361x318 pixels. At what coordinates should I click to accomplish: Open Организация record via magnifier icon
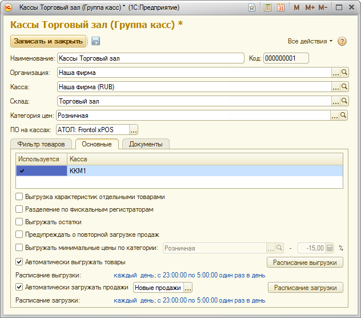pyautogui.click(x=344, y=73)
